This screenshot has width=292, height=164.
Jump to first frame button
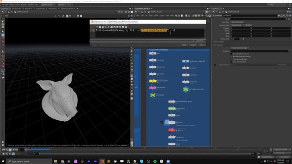[3, 150]
